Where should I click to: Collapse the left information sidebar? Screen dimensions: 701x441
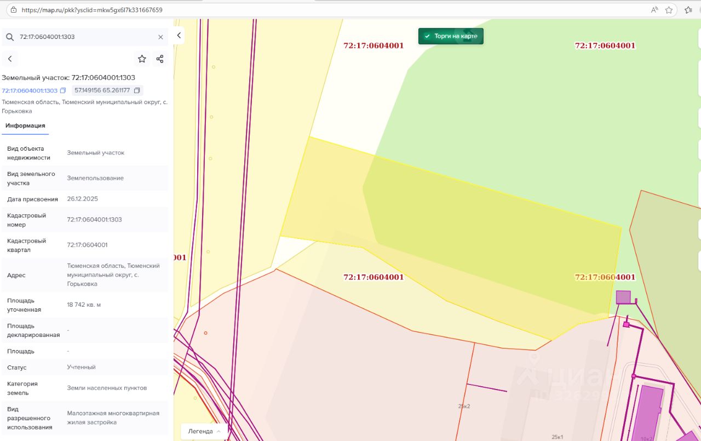[179, 36]
